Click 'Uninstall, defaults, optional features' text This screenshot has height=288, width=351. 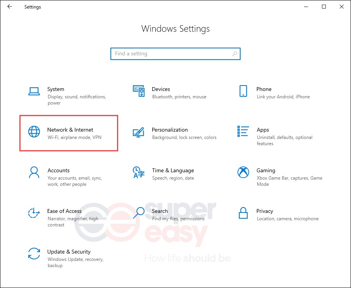pyautogui.click(x=284, y=141)
